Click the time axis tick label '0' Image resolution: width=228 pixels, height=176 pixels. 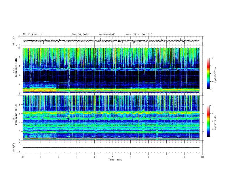coord(23,157)
